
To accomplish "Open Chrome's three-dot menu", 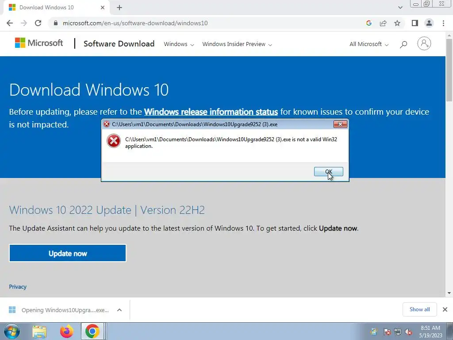I will pyautogui.click(x=443, y=23).
